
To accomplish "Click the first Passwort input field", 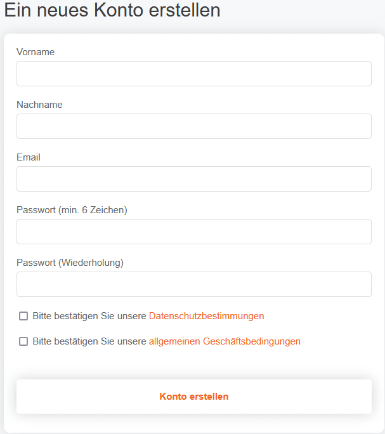I will [193, 232].
